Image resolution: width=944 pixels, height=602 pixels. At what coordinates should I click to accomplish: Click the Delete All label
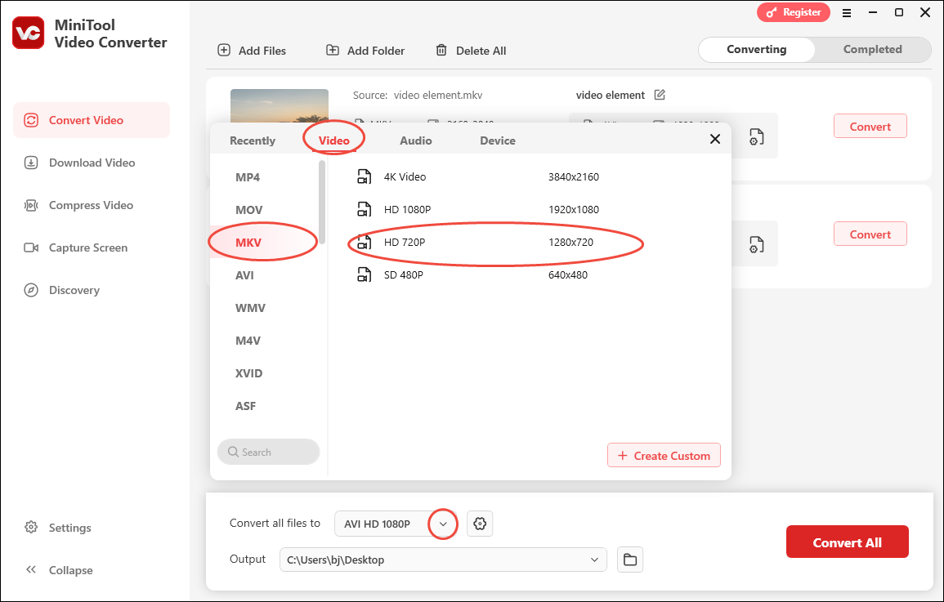click(x=481, y=51)
